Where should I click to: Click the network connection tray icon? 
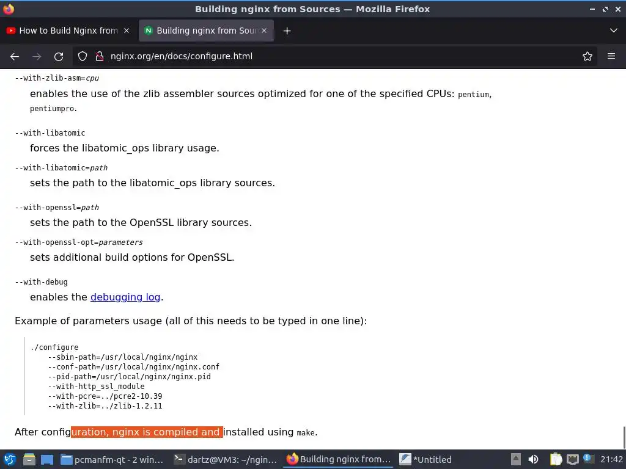point(572,459)
